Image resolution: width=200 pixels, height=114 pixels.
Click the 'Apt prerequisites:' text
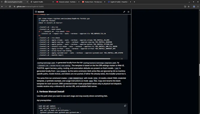44,100
